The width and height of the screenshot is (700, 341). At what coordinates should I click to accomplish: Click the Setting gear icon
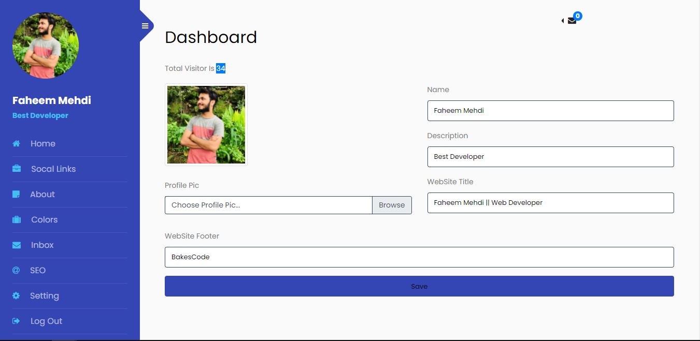point(16,295)
